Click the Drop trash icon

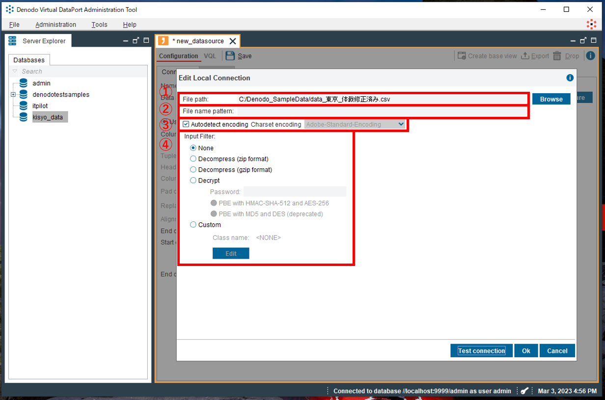click(x=557, y=56)
